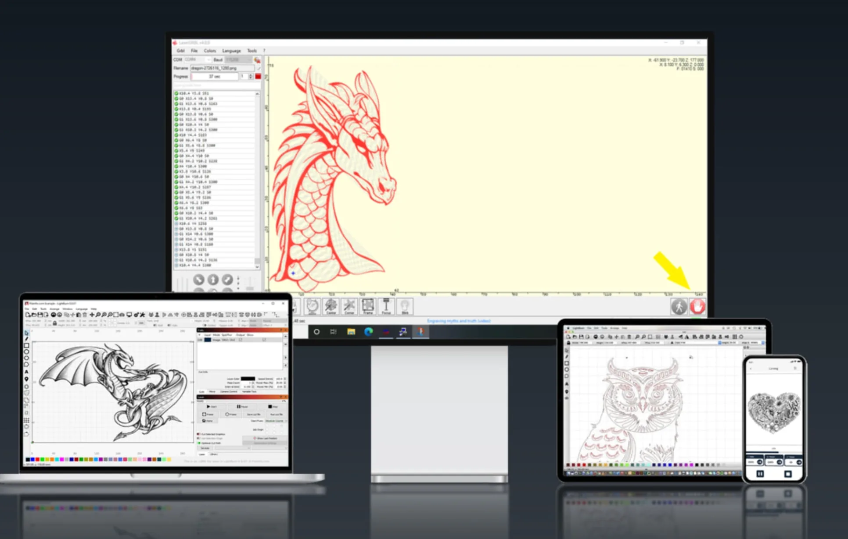The width and height of the screenshot is (848, 539).
Task: Click the Task View icon on the taskbar
Action: [334, 332]
